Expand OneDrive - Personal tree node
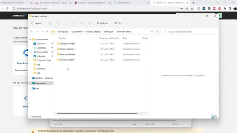Screen dimensions: 237x133 coord(30,78)
